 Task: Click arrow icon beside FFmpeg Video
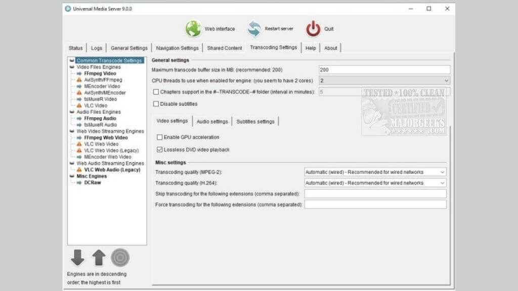pyautogui.click(x=79, y=74)
